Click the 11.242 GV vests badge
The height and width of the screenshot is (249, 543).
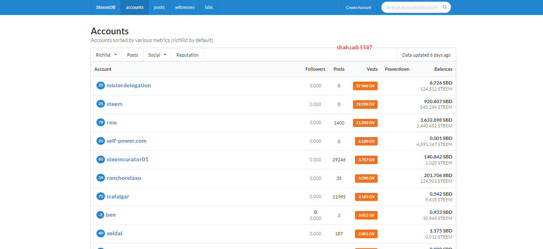point(365,122)
